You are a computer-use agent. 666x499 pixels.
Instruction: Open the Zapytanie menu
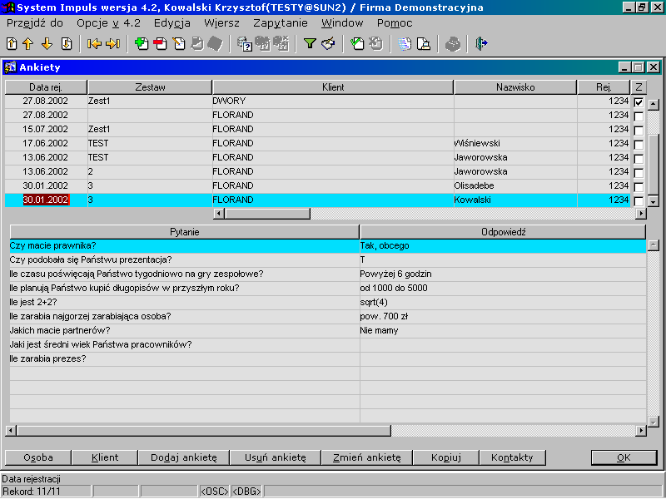pos(281,23)
